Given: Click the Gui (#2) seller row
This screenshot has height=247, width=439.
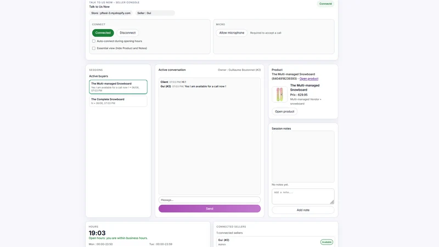Looking at the screenshot, I should (x=275, y=242).
